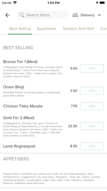Tap the battery icon in status bar
107x191 pixels.
[x=102, y=3]
